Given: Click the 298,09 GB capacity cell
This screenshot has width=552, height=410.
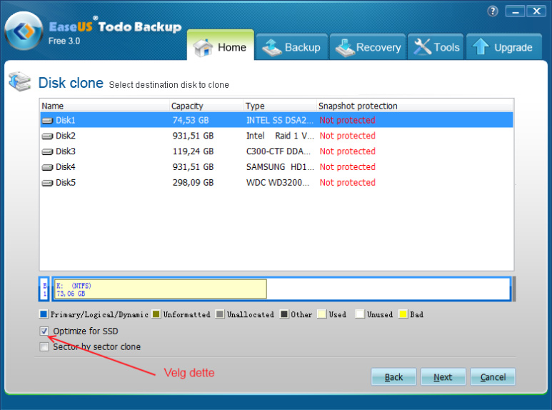Looking at the screenshot, I should click(x=194, y=182).
